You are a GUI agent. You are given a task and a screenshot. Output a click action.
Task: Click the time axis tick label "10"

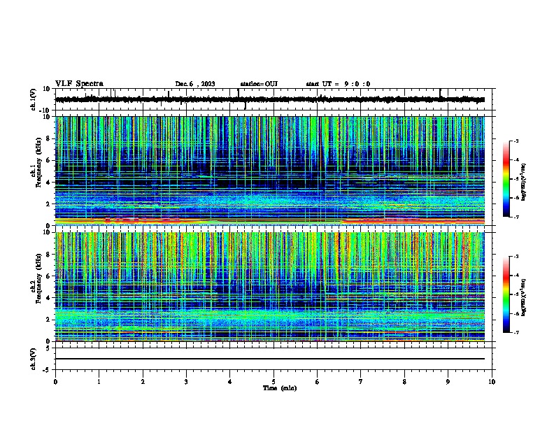point(492,382)
